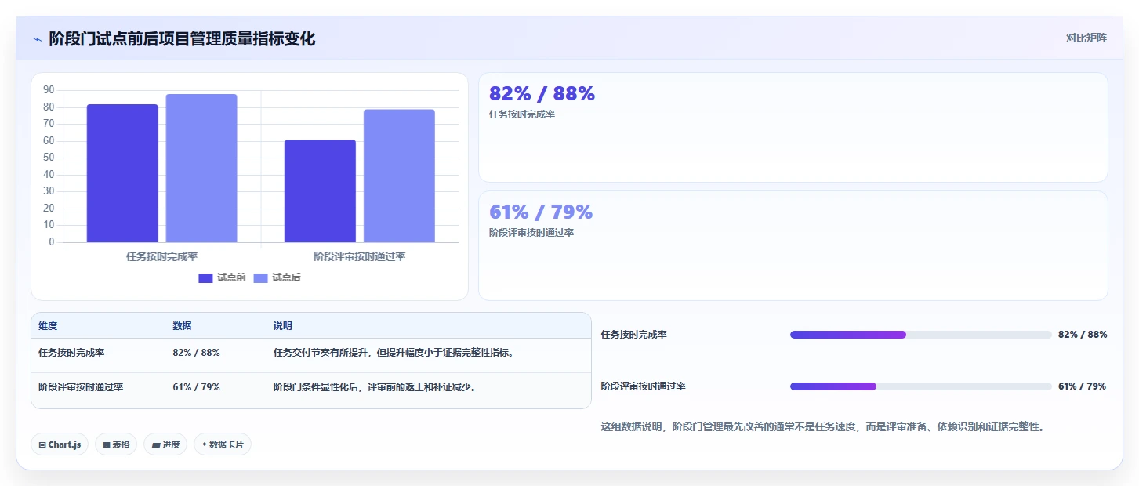
Task: Click the 对比矩阵 label in header
Action: click(1086, 38)
